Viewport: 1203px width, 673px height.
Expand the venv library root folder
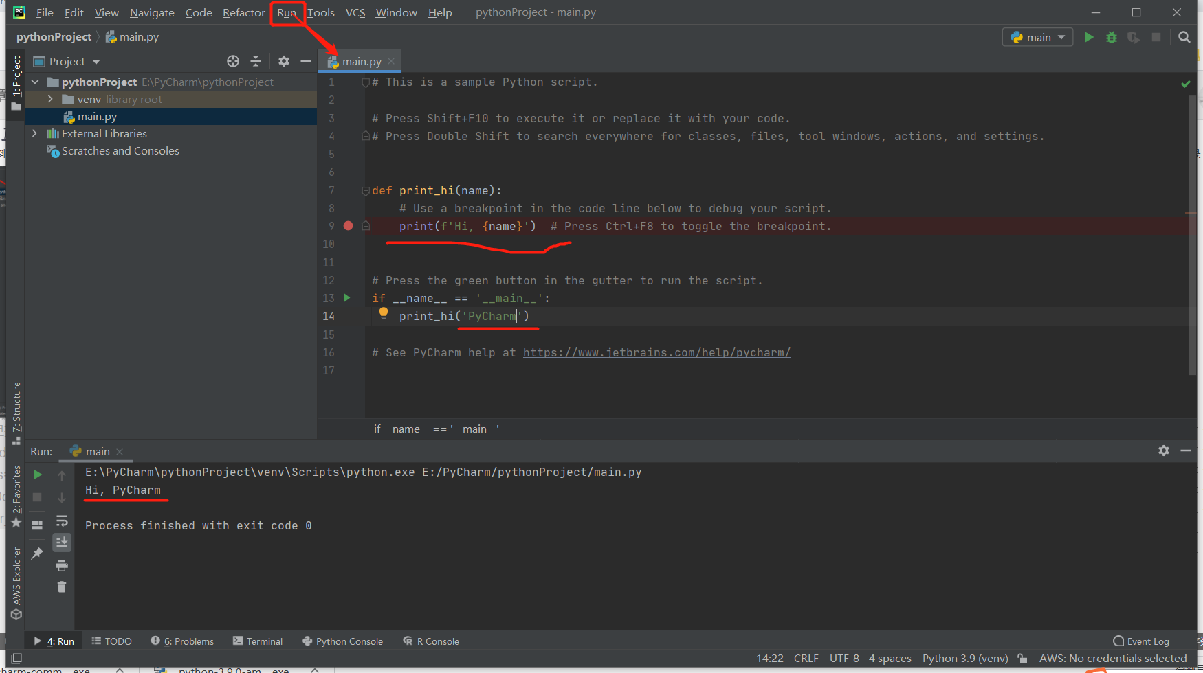point(49,99)
